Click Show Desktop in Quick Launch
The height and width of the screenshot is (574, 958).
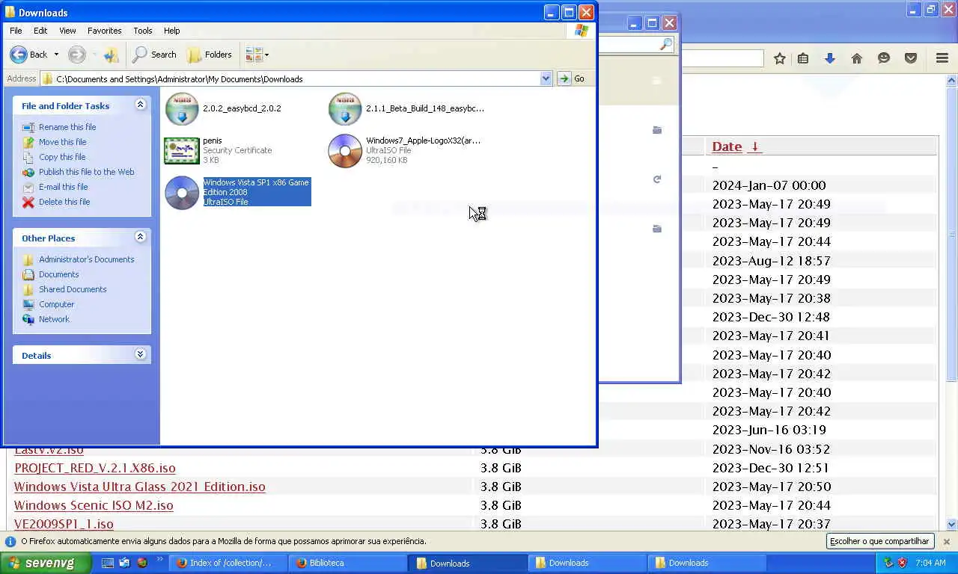tap(107, 563)
